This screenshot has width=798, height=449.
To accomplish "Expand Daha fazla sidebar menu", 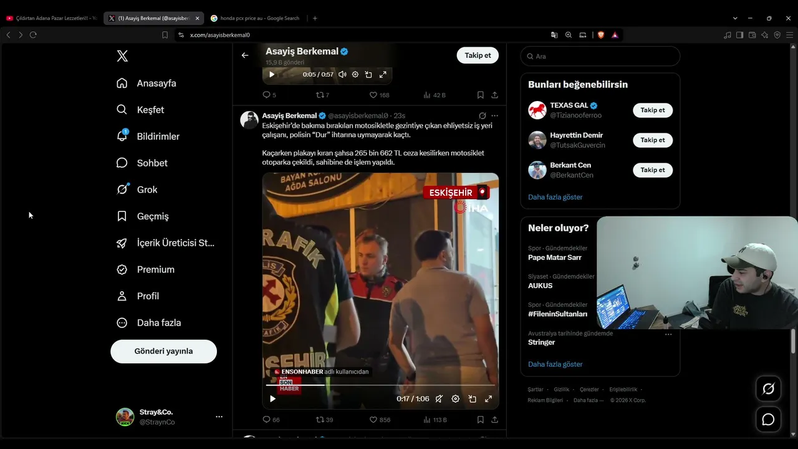I will click(149, 322).
